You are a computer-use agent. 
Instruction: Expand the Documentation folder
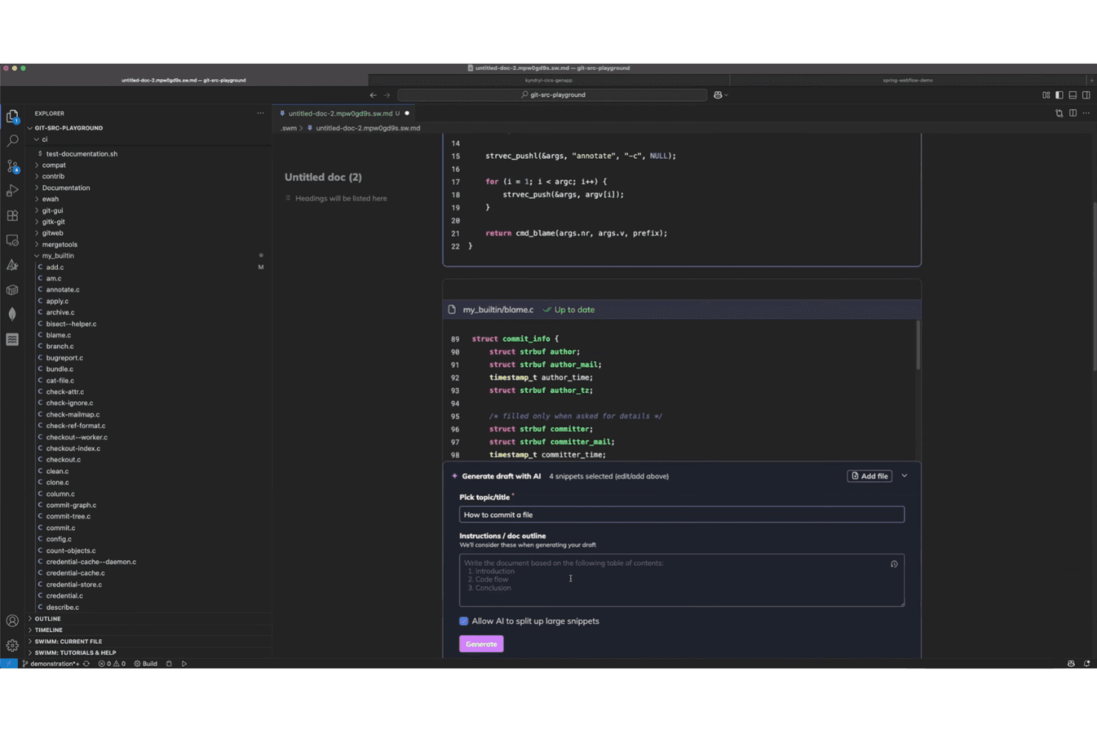pyautogui.click(x=66, y=188)
